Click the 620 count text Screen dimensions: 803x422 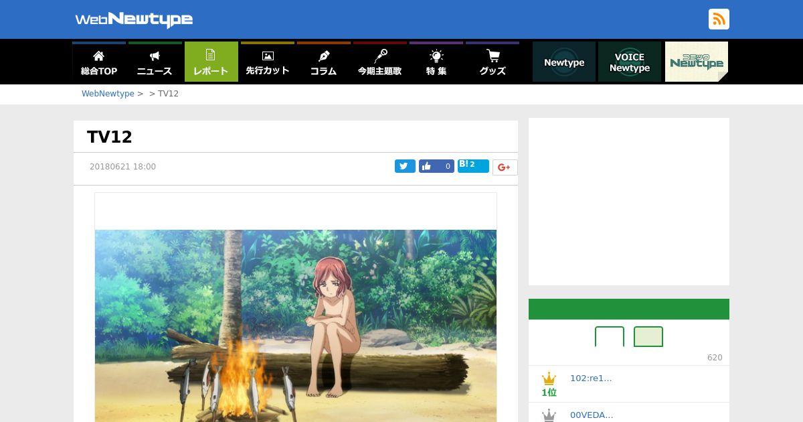(715, 358)
